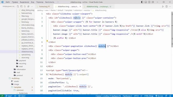The image size is (173, 97).
Task: Open featured.twig in Explorer
Action: tap(26, 13)
